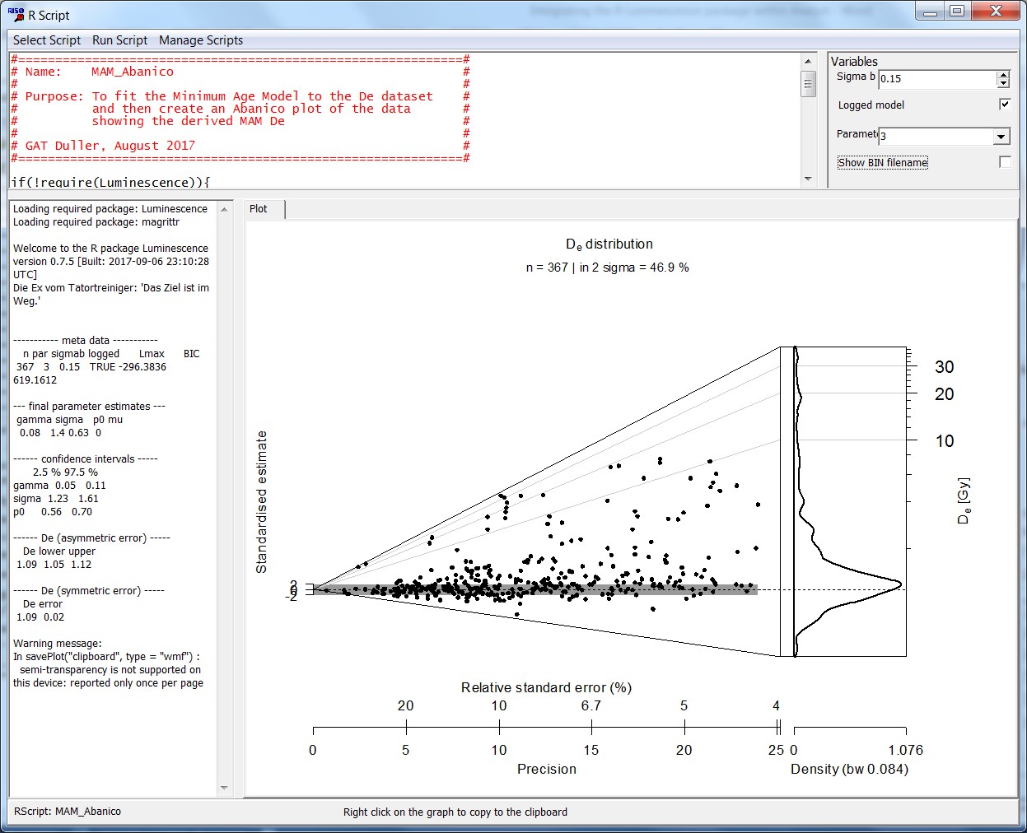Click the 'Variables' panel heading

click(x=854, y=62)
